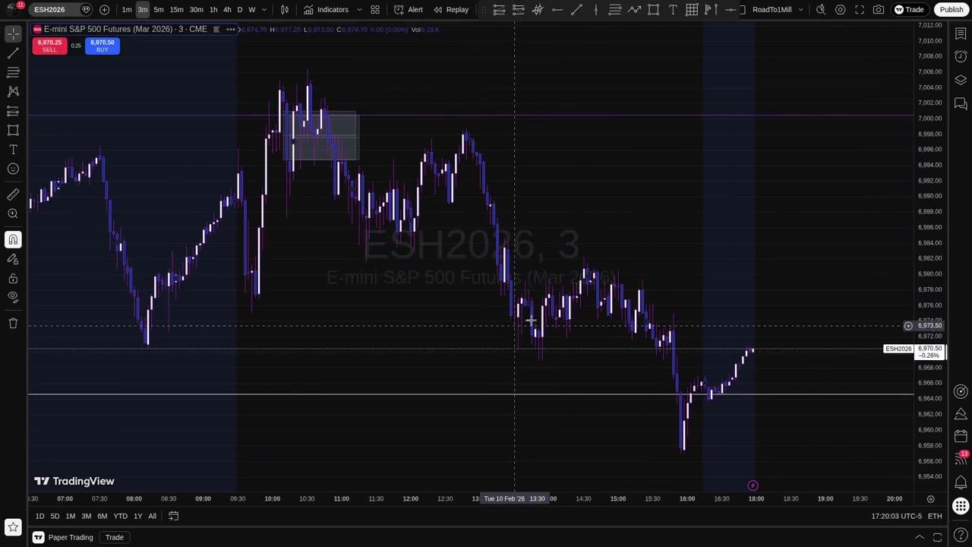Choose the vertical line favorite drawing tool

coord(595,10)
